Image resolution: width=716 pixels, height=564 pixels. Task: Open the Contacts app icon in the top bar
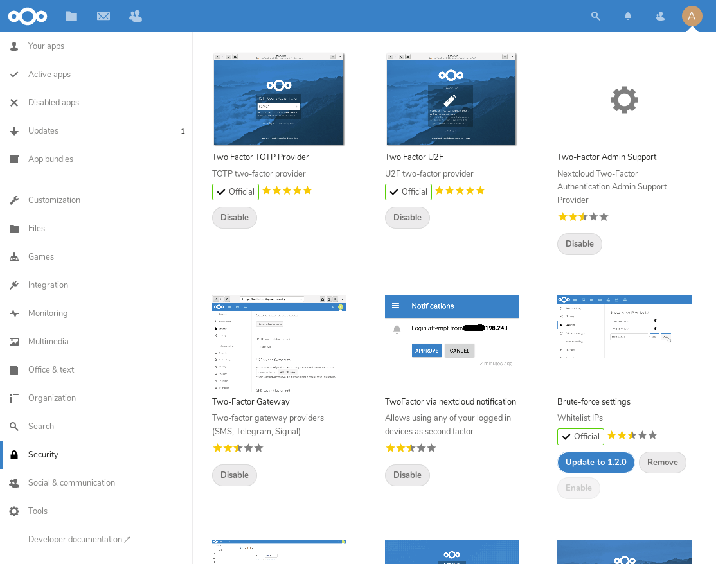point(136,15)
